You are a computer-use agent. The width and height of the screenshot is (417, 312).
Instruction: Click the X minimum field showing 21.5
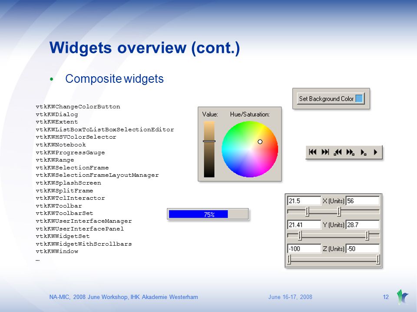pos(304,201)
